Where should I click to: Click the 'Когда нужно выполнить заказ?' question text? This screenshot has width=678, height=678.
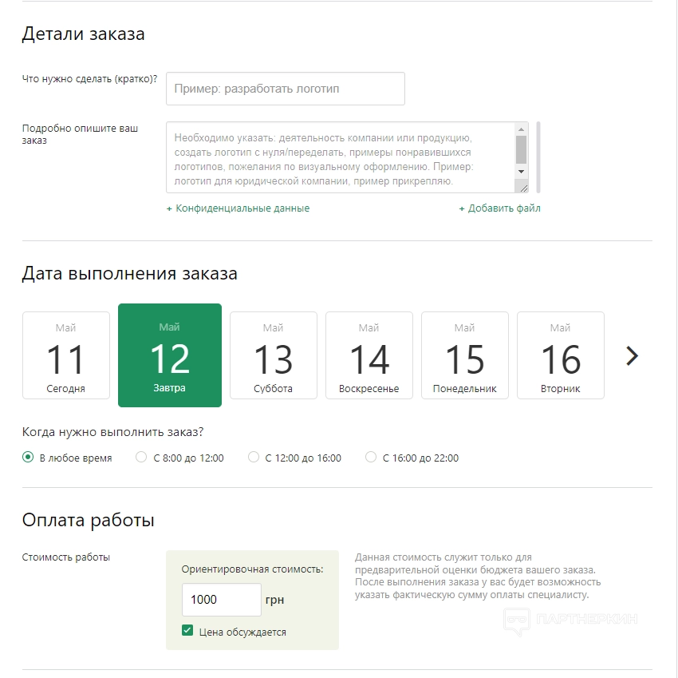(112, 432)
